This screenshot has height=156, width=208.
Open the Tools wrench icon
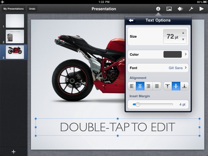[191, 9]
